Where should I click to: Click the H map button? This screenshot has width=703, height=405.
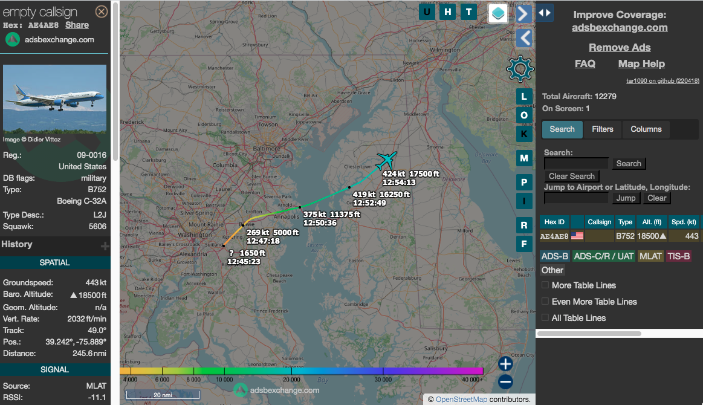click(x=448, y=12)
